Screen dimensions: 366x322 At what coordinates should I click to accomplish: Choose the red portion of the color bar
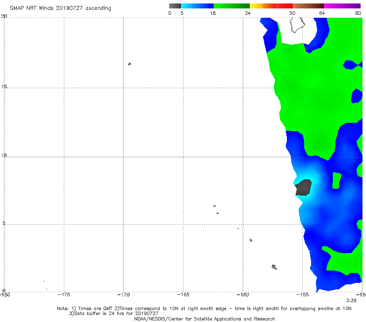[284, 6]
